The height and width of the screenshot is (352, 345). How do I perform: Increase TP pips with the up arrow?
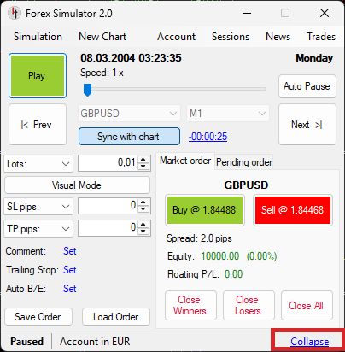pyautogui.click(x=143, y=225)
